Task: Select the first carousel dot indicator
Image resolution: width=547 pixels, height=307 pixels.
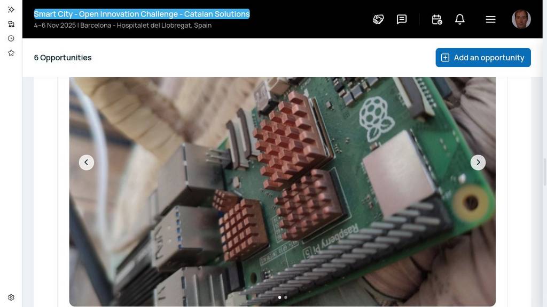Action: 279,297
